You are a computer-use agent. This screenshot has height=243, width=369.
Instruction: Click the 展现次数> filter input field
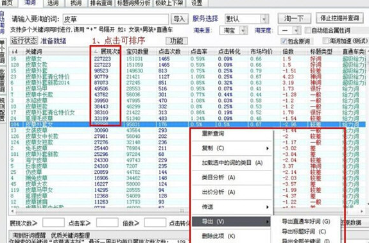pos(53,222)
